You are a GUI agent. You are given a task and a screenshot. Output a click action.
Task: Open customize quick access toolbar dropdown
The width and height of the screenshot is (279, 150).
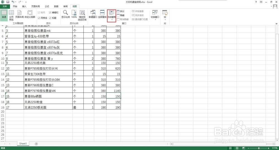coord(26,2)
